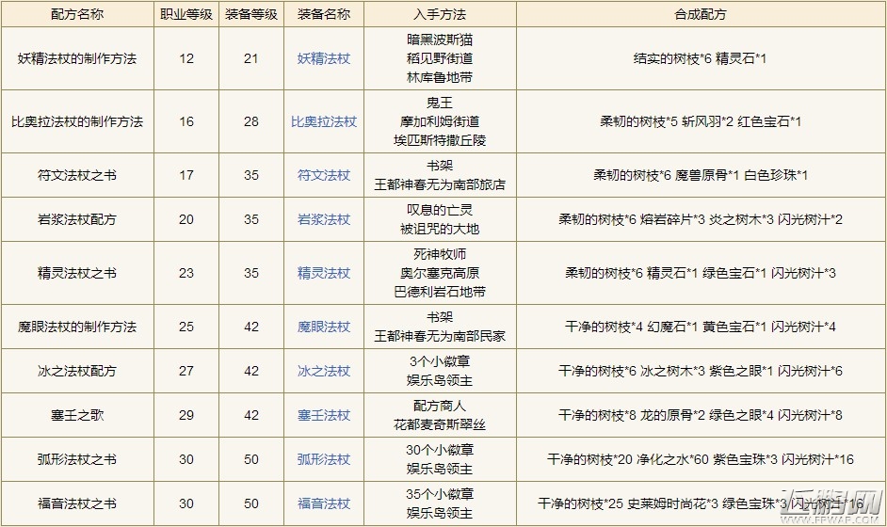This screenshot has width=887, height=527.
Task: Select the 福音法杖之书 recipe name cell
Action: (77, 503)
